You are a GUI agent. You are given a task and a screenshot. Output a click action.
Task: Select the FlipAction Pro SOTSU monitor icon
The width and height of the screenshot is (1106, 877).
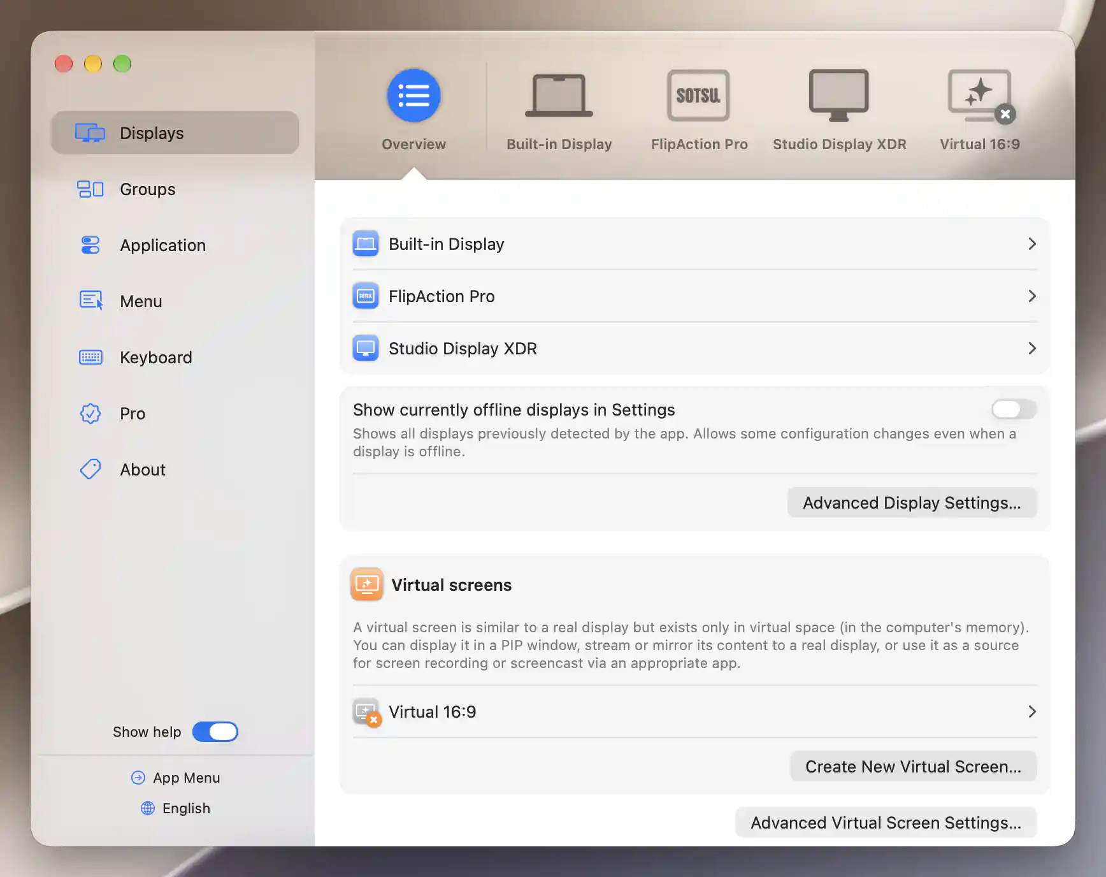click(x=698, y=96)
